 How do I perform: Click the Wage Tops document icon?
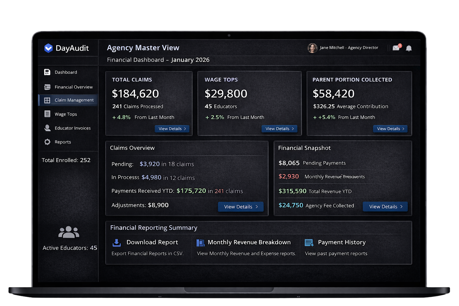(48, 114)
